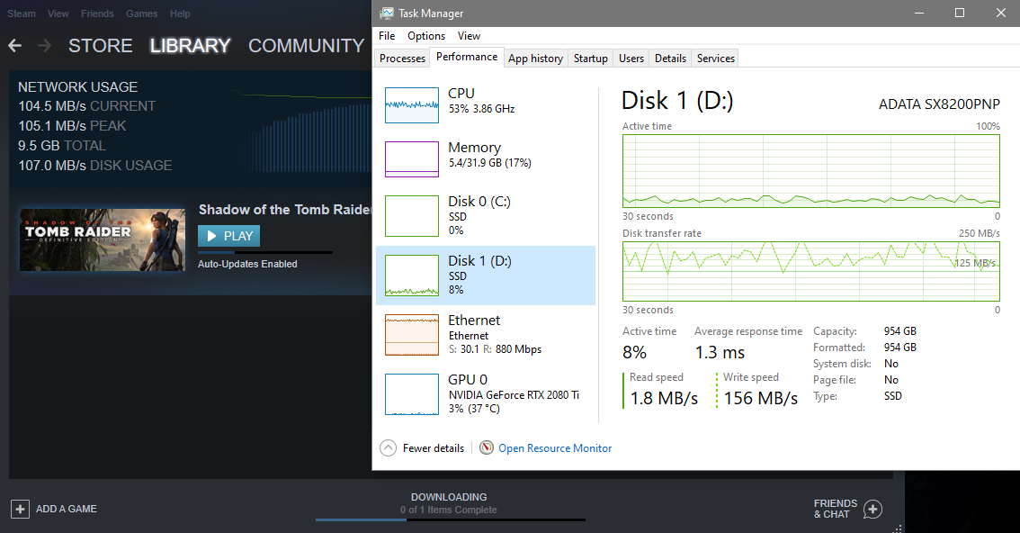The width and height of the screenshot is (1020, 533).
Task: Click the Task Manager title bar icon
Action: (386, 14)
